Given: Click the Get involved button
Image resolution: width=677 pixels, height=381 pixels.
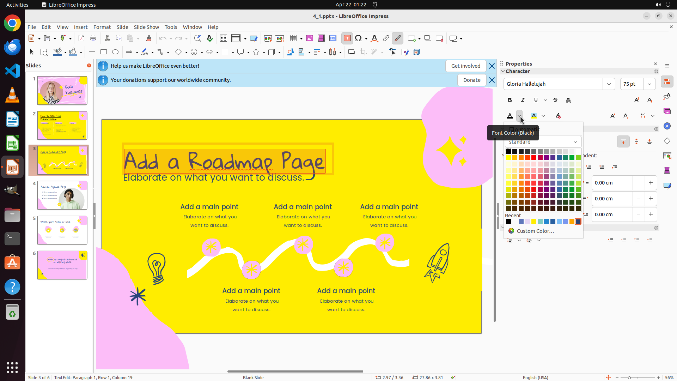Looking at the screenshot, I should click(x=465, y=66).
